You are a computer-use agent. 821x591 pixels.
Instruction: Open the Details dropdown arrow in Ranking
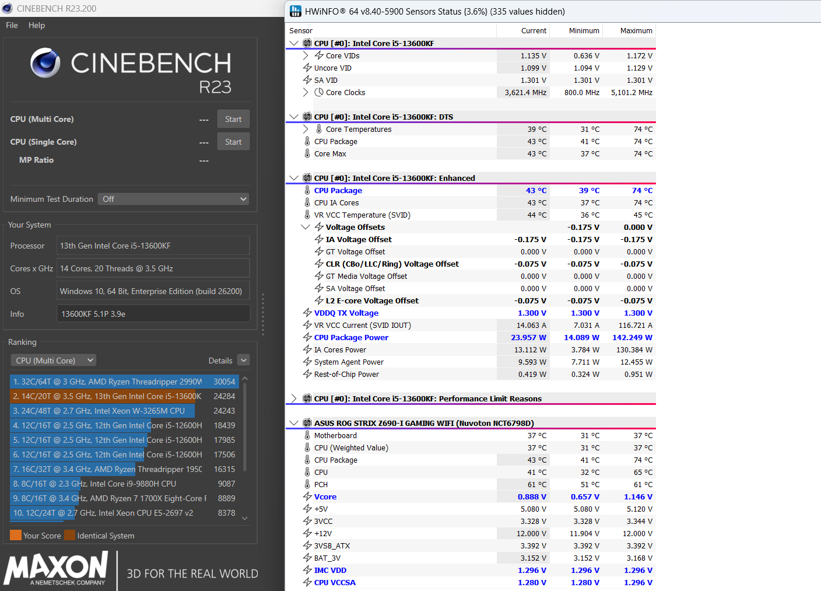pos(244,361)
